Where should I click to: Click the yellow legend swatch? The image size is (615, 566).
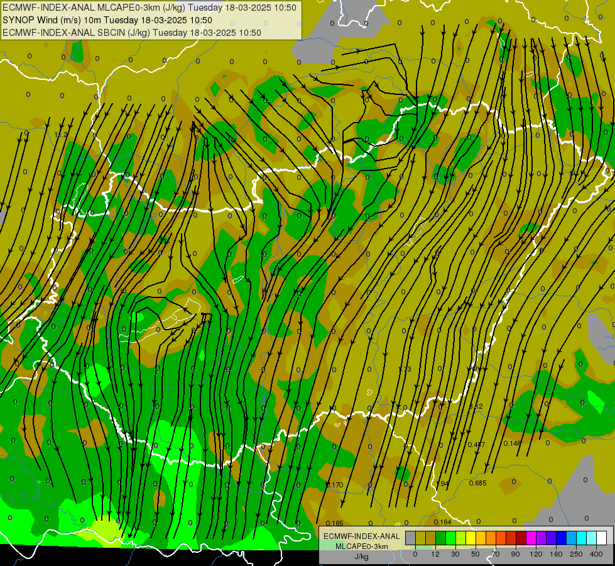coord(471,538)
